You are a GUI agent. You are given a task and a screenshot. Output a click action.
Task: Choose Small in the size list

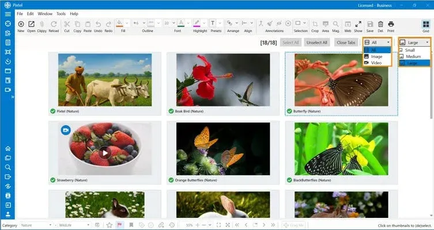[x=414, y=50]
